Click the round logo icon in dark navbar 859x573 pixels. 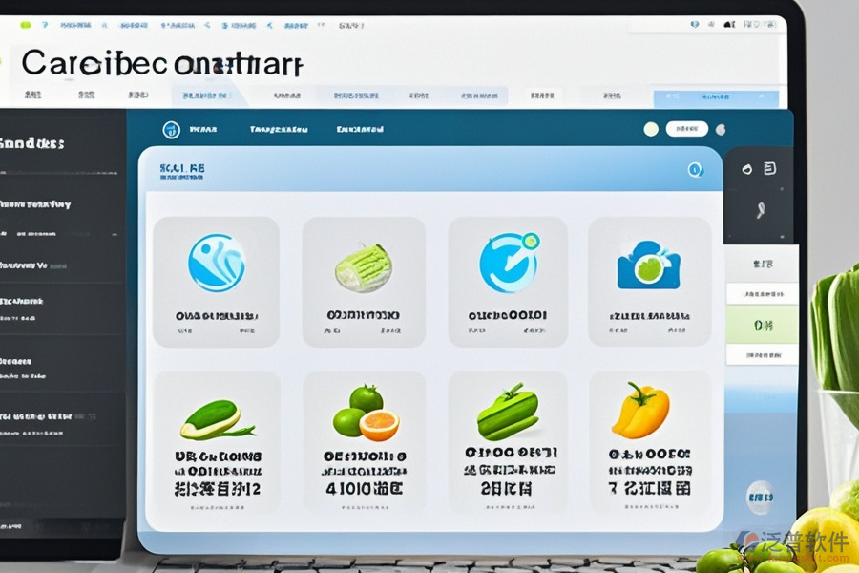point(172,129)
